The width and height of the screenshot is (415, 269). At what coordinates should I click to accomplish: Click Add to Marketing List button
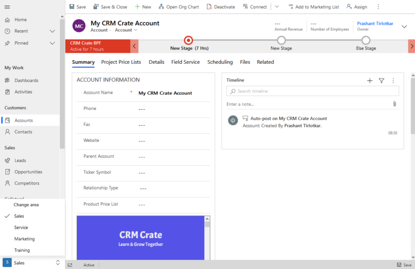click(313, 6)
